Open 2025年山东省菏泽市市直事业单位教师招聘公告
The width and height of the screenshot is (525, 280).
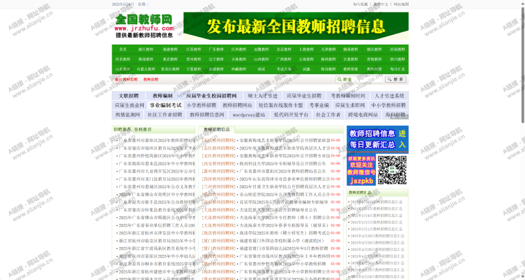285,179
